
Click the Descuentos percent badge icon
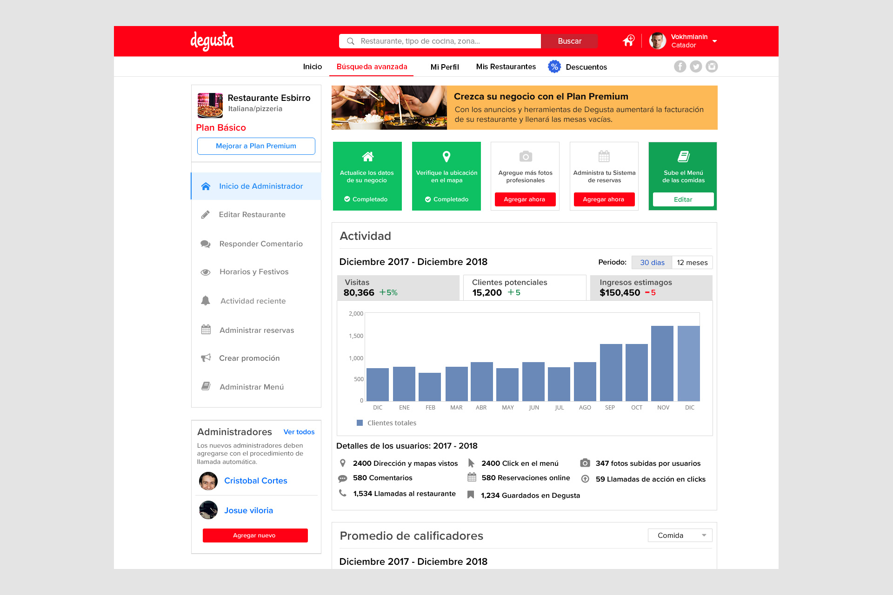tap(554, 66)
